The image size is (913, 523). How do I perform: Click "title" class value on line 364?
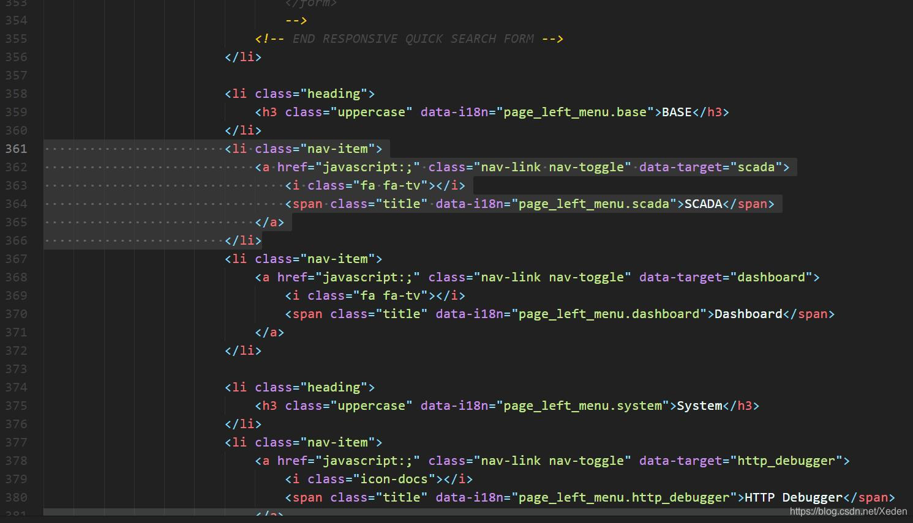tap(402, 204)
